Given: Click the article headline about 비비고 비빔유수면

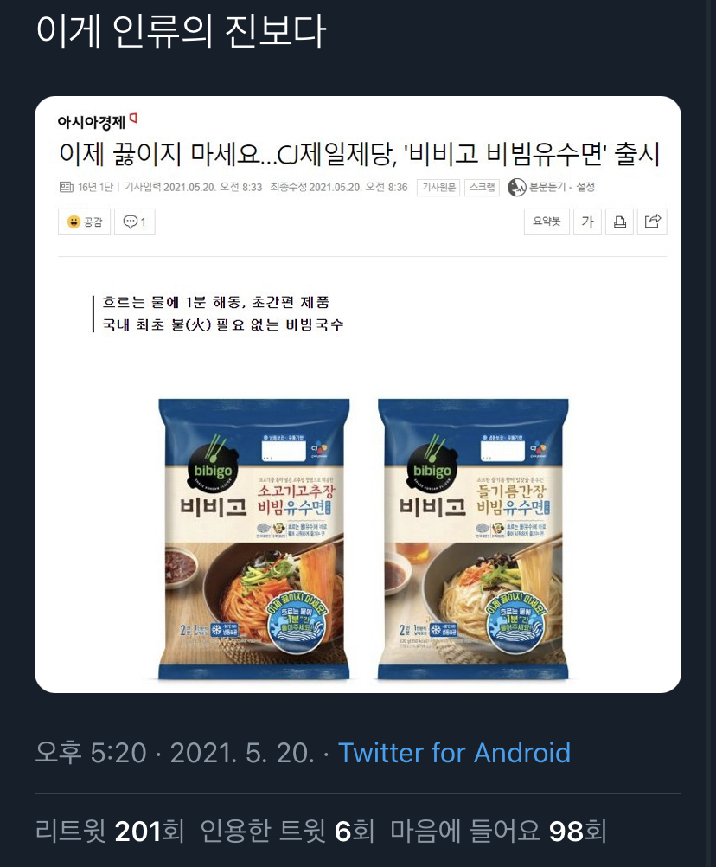Looking at the screenshot, I should [x=360, y=154].
